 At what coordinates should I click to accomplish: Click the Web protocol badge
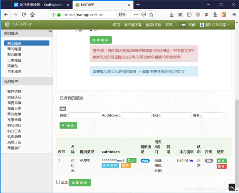145,161
